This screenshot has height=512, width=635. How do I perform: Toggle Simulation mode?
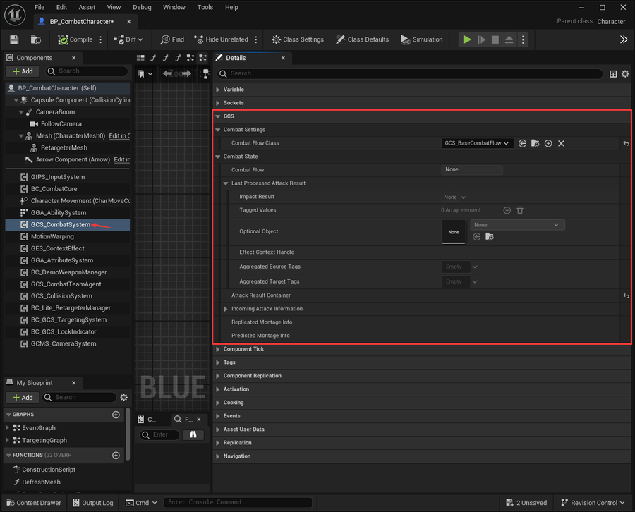422,39
